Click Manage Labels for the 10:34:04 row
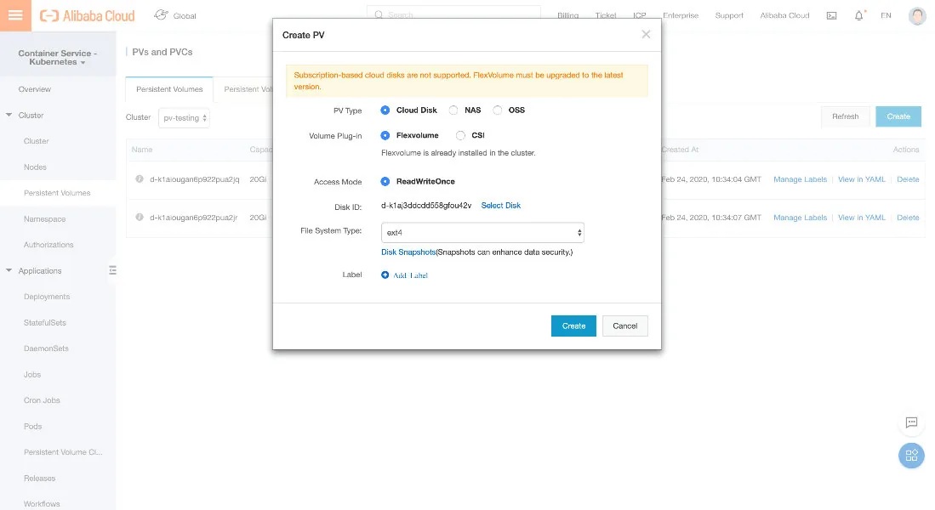 (x=801, y=179)
